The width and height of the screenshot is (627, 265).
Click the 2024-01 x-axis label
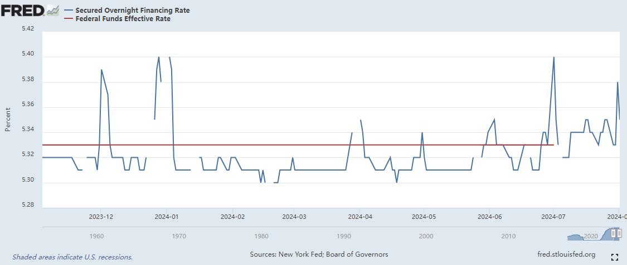coord(167,217)
